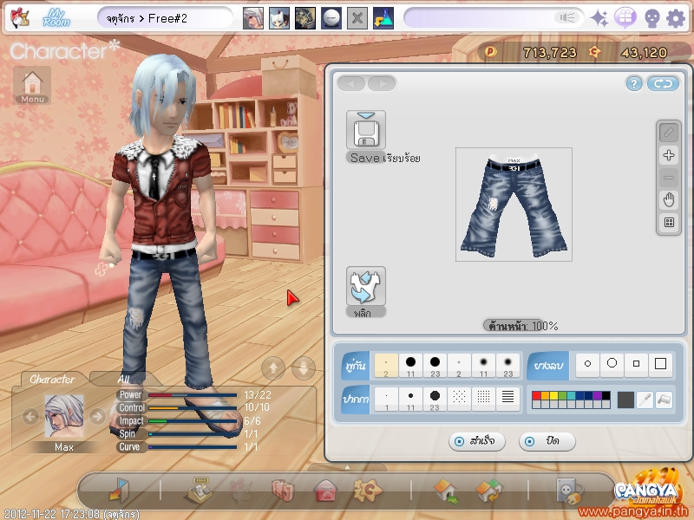Select the hand pan tool

click(668, 200)
